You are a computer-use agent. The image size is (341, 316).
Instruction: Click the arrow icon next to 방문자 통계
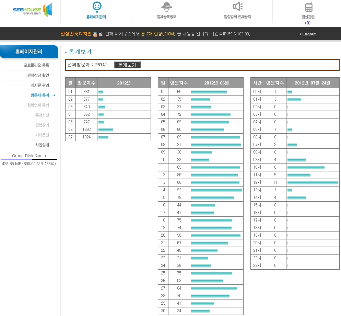54,95
